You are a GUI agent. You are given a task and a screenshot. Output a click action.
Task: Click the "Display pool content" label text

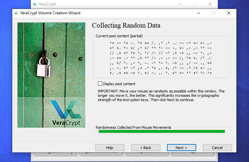[119, 84]
